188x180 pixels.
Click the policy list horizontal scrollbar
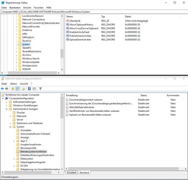click(x=123, y=169)
